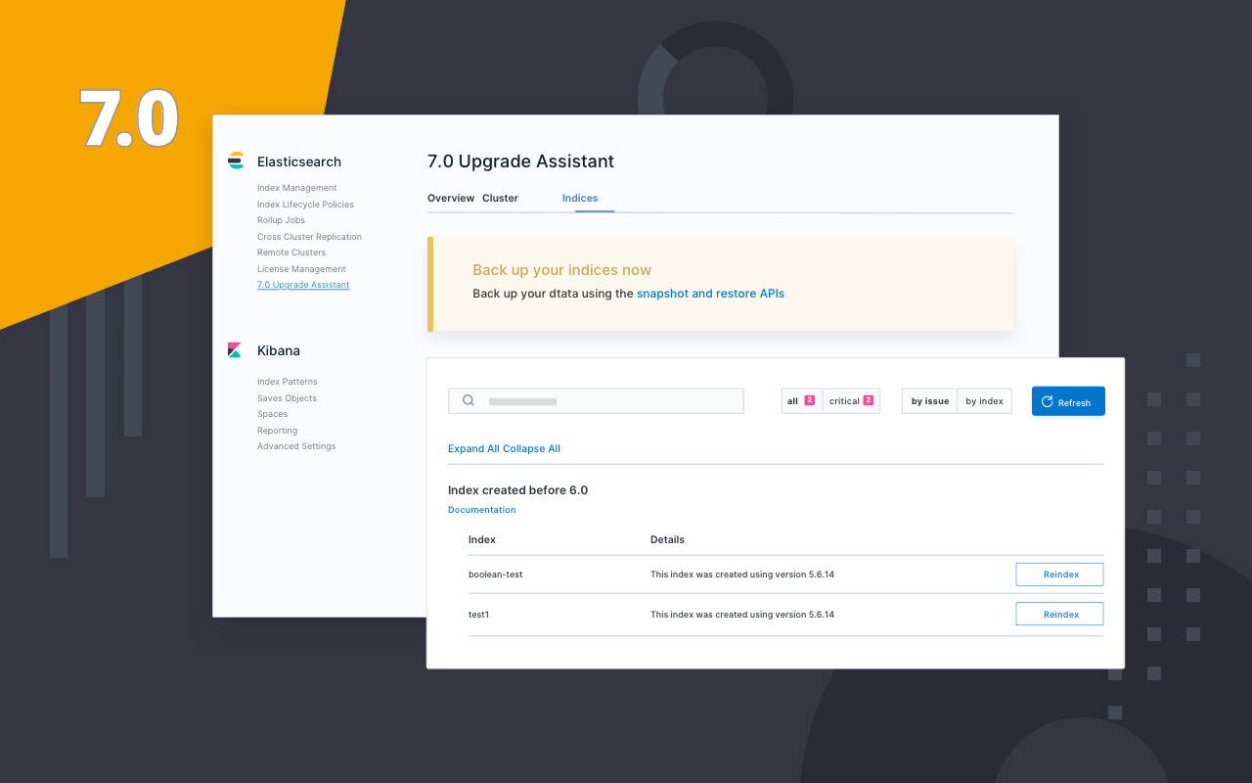Filter by all issues
Image resolution: width=1252 pixels, height=783 pixels.
801,401
